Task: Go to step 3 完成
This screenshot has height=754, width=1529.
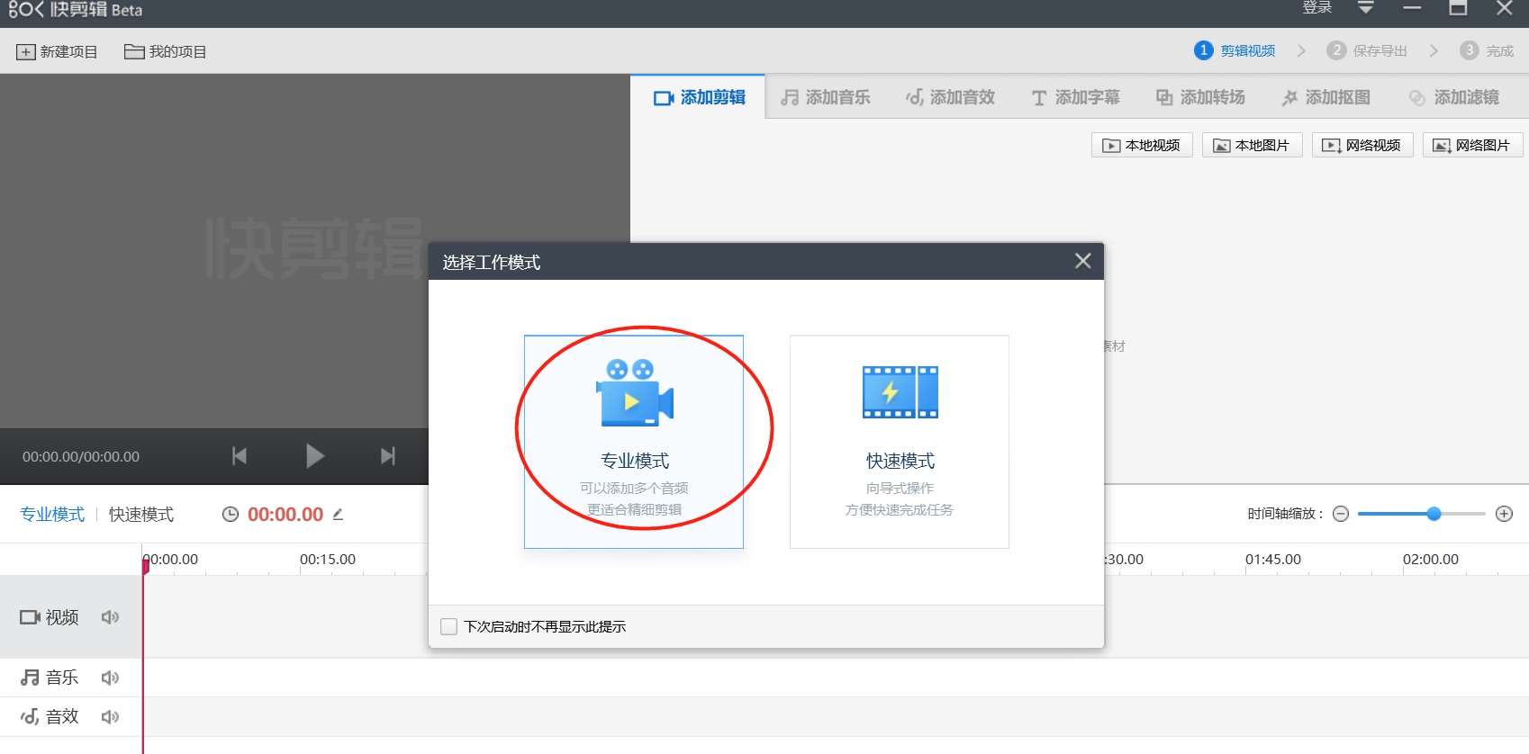Action: coord(1487,50)
